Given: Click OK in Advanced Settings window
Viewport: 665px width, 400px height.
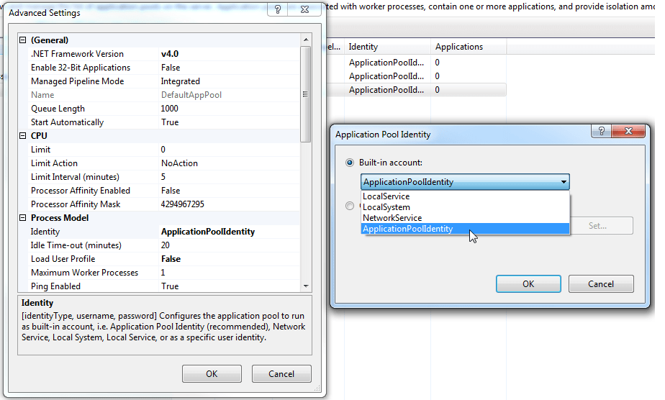Looking at the screenshot, I should click(x=212, y=373).
